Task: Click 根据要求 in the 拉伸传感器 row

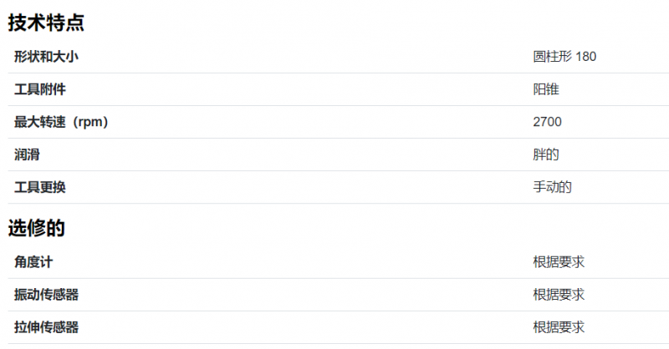Action: point(559,327)
